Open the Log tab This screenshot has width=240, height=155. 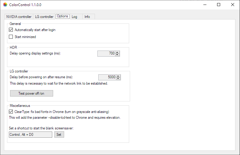click(76, 17)
